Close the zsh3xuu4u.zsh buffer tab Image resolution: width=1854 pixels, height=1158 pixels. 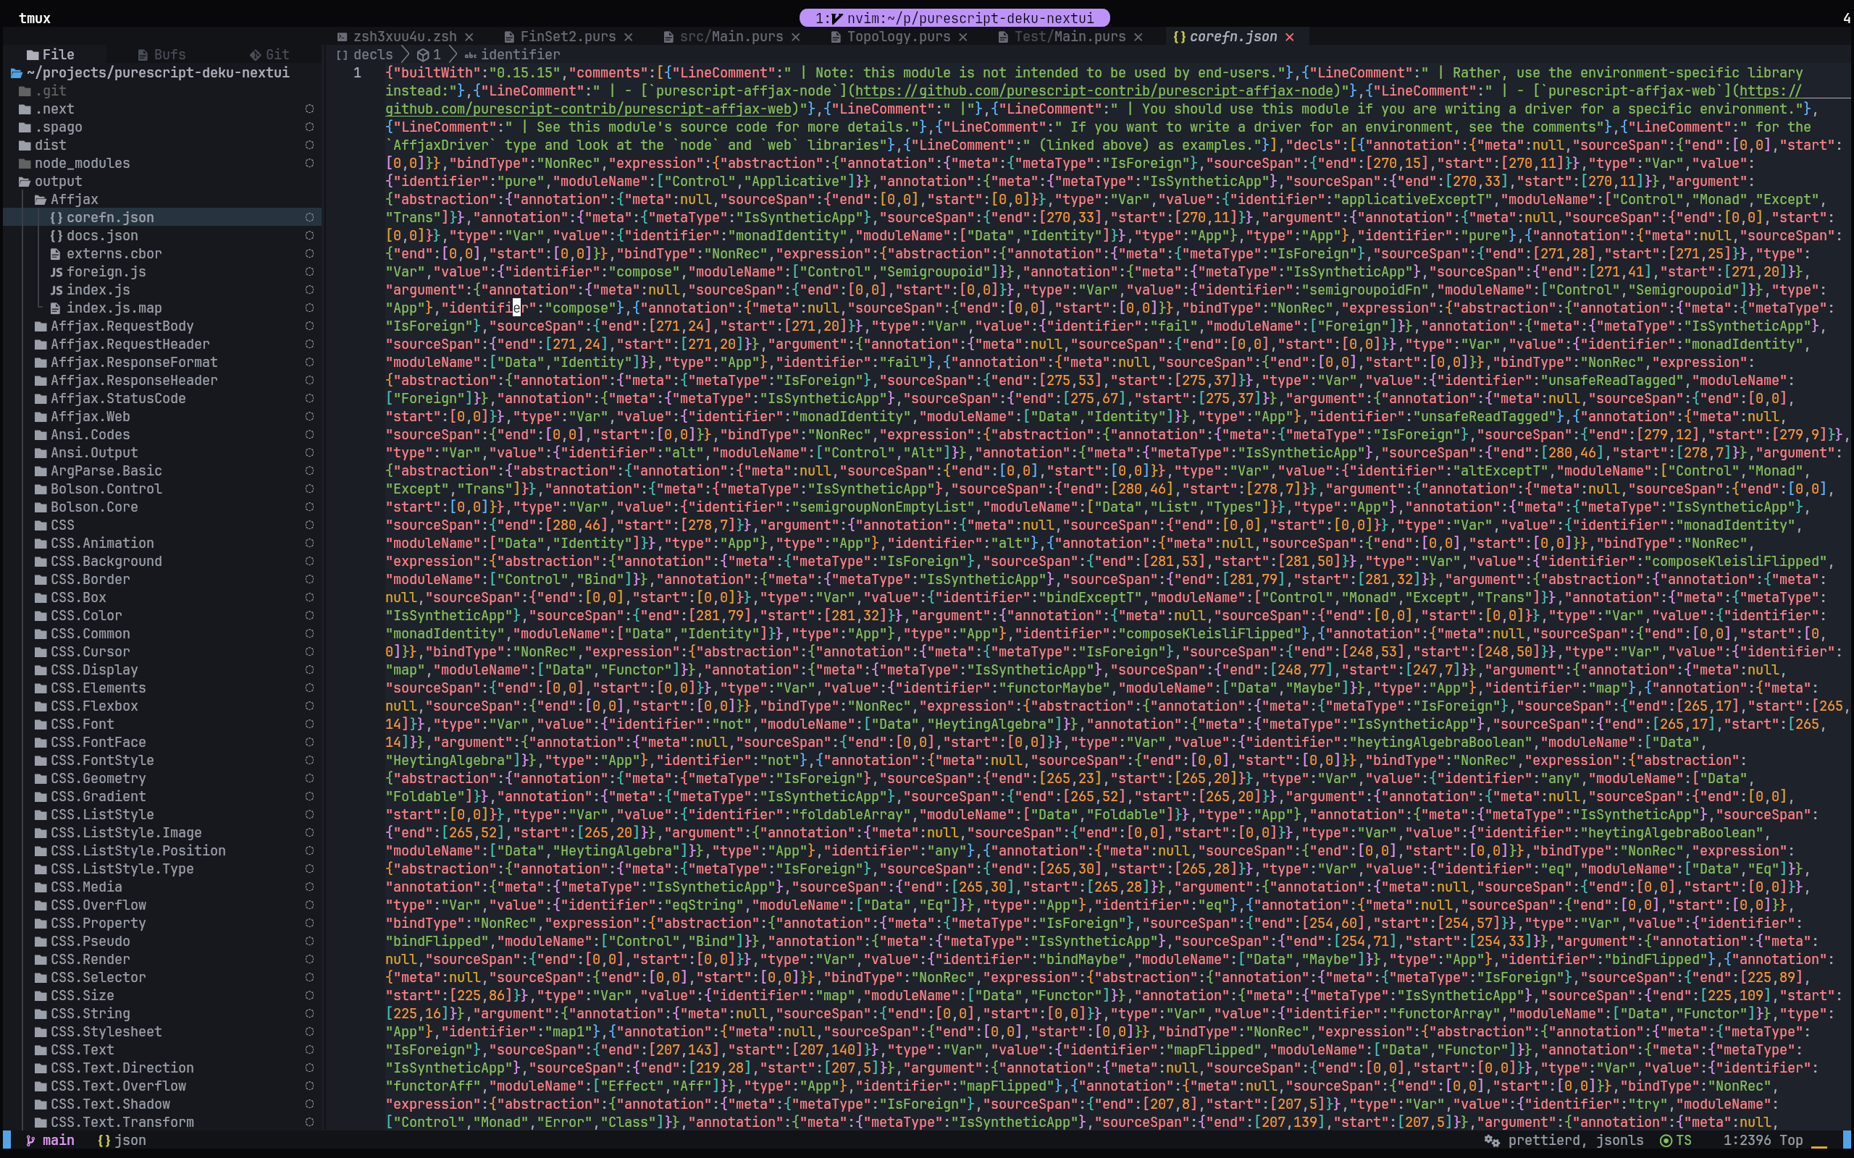point(469,37)
